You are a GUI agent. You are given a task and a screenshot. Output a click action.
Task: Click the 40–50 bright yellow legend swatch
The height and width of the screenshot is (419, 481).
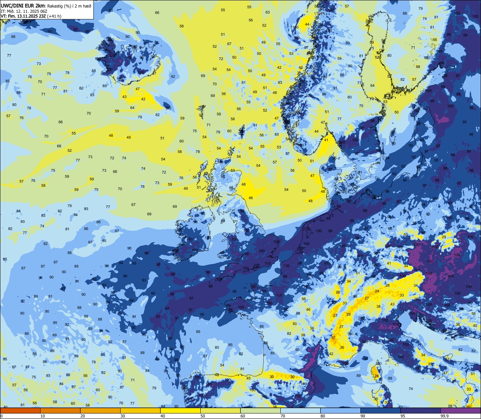(x=180, y=410)
